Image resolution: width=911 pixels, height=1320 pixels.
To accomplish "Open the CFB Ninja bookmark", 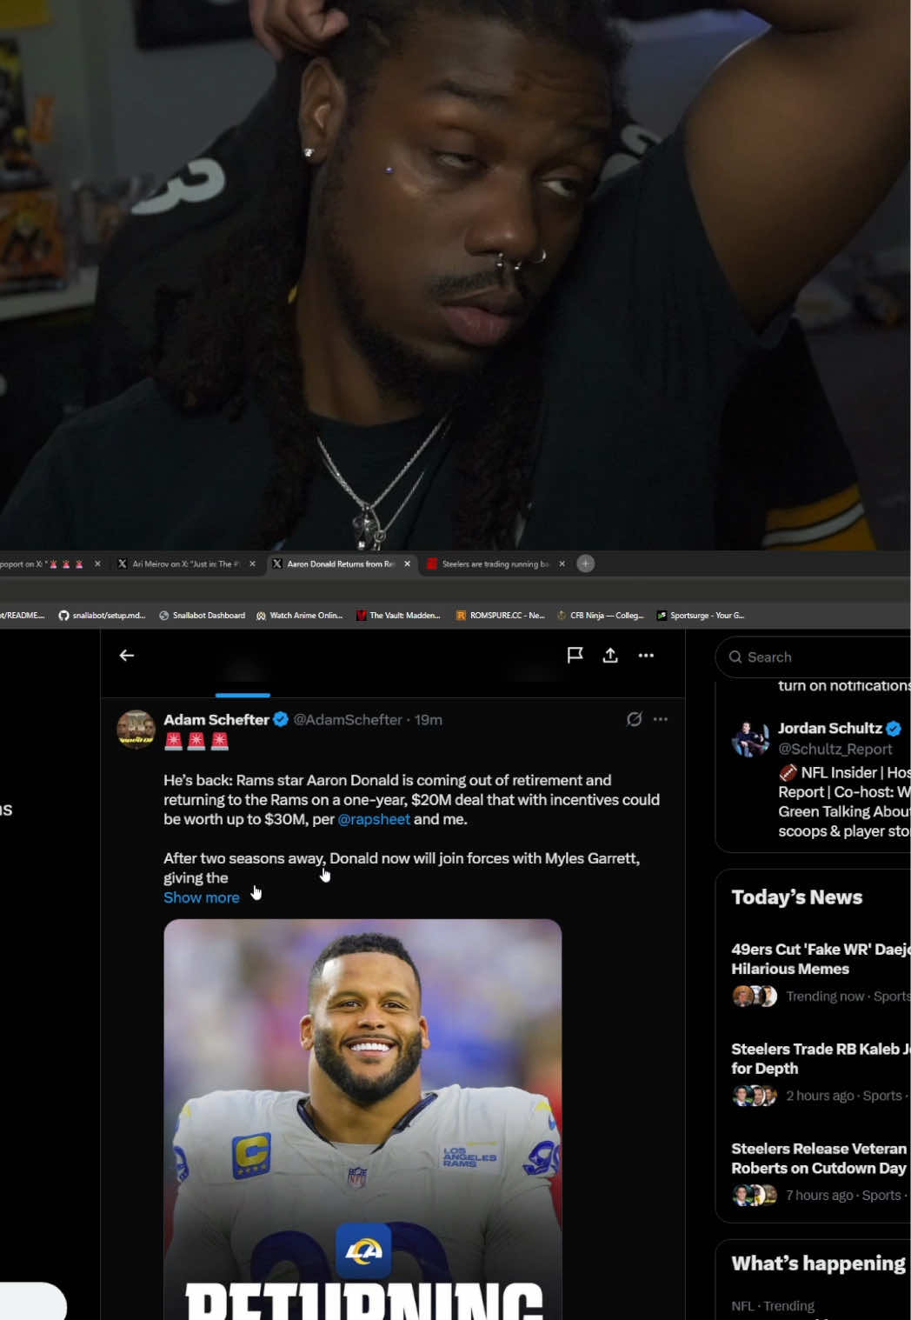I will tap(600, 615).
